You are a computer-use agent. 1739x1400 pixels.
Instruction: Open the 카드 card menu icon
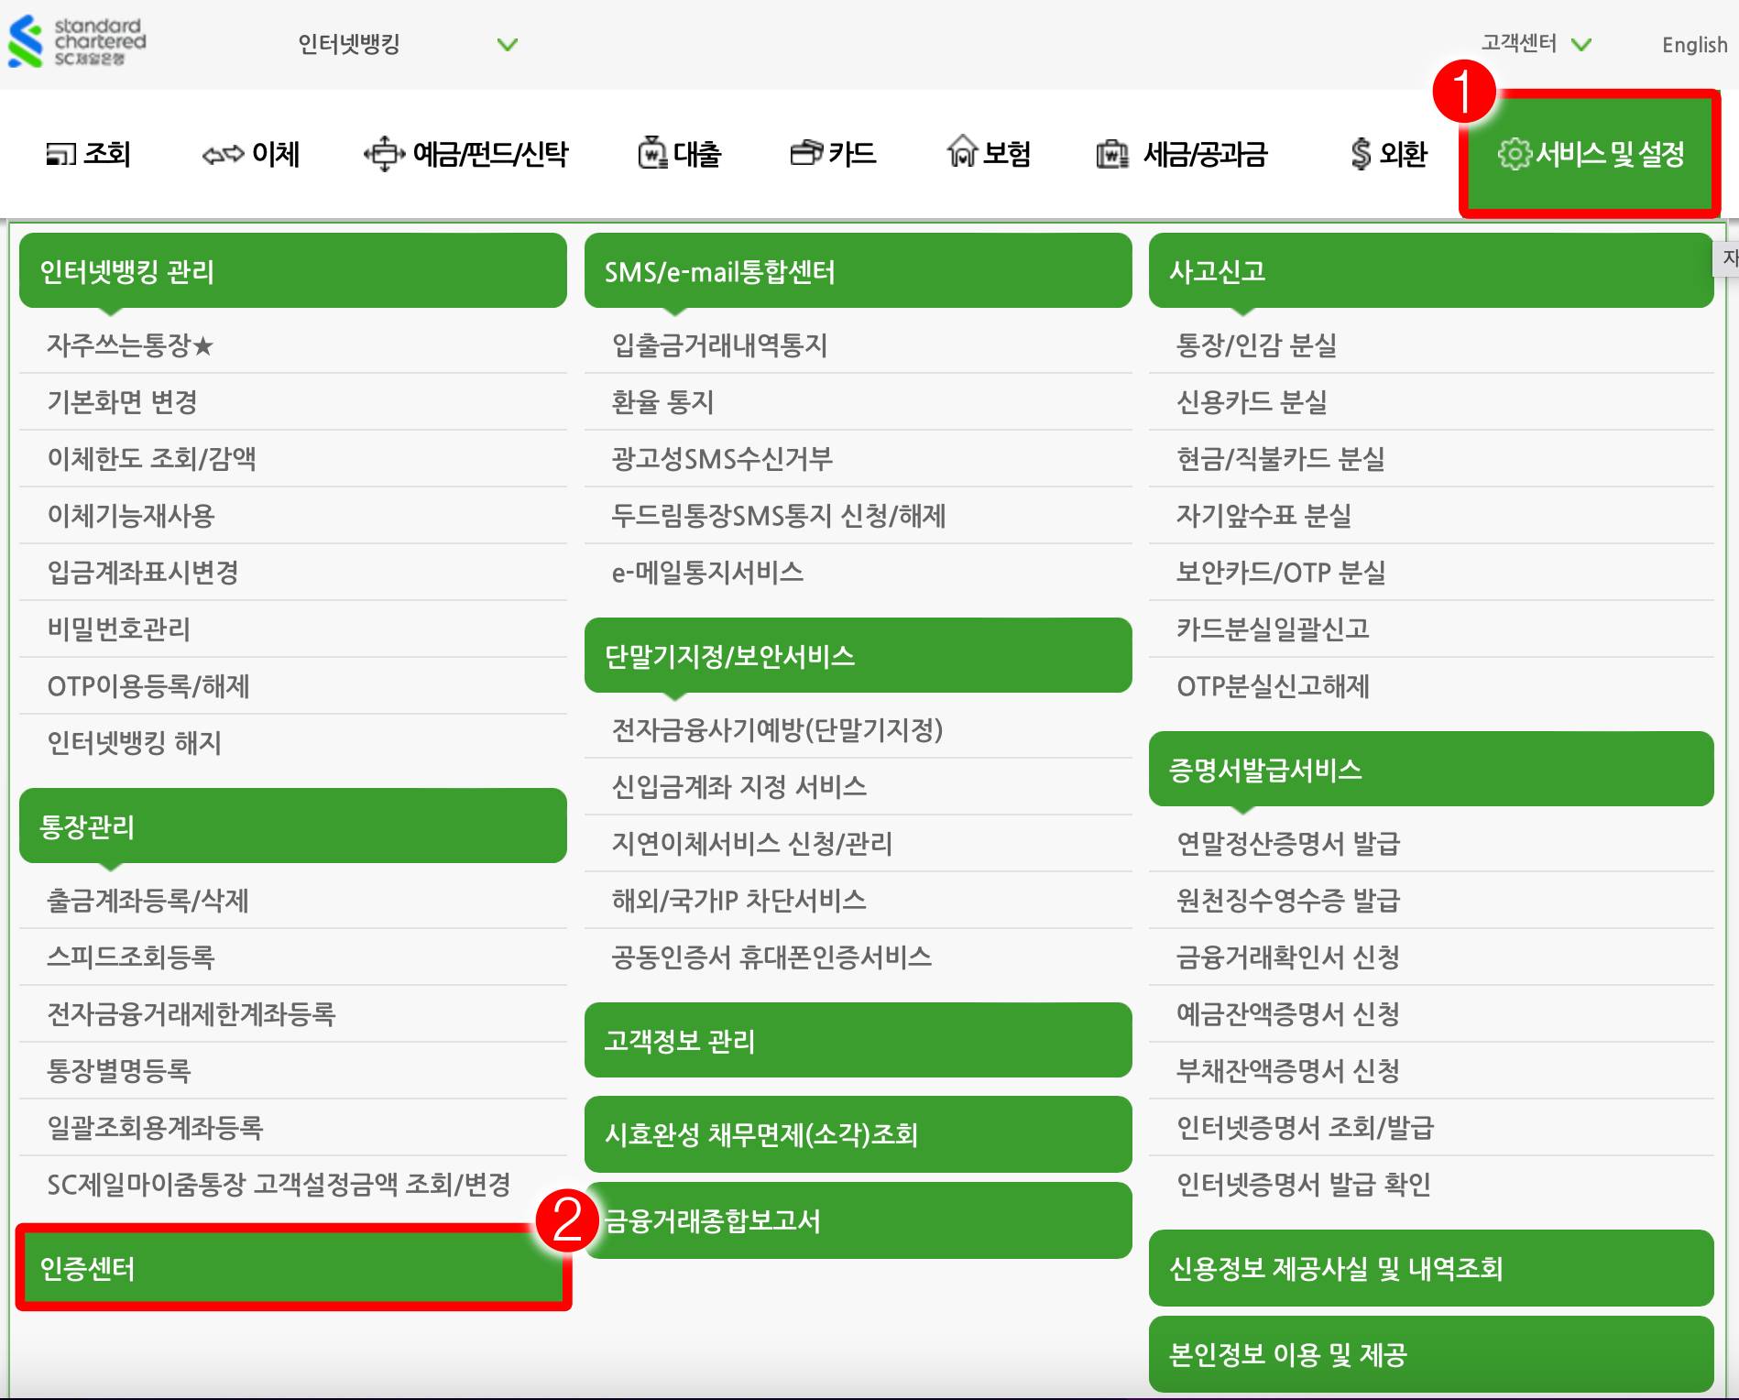coord(804,154)
